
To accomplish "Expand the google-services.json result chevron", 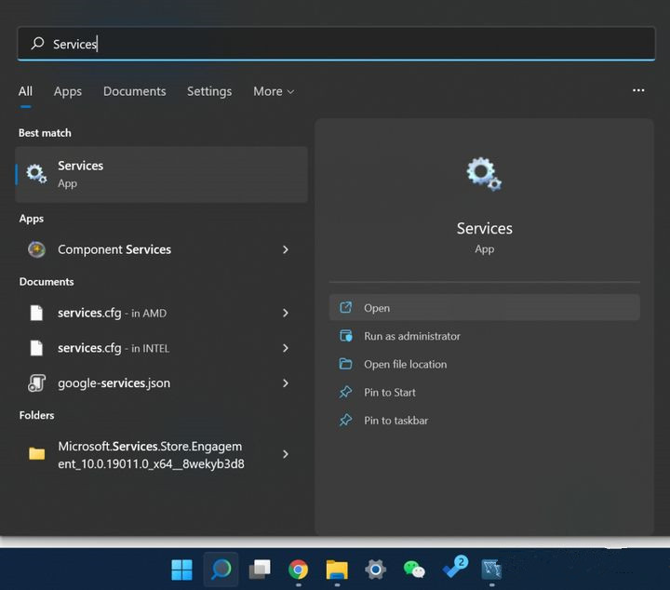I will point(285,383).
